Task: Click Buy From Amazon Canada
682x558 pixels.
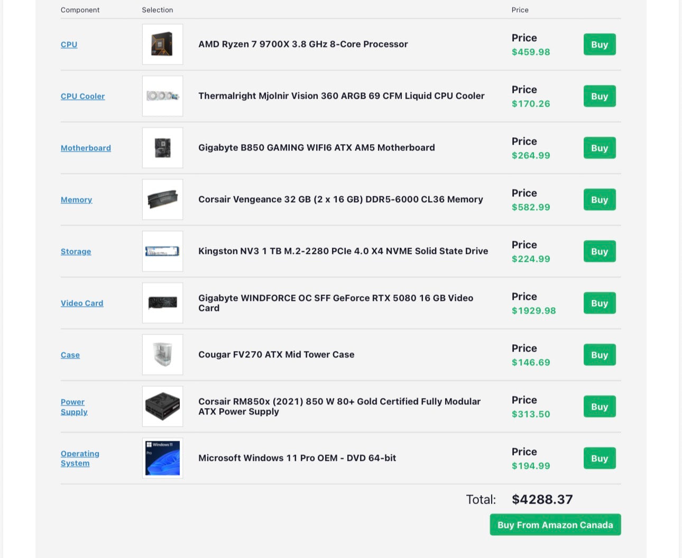Action: [555, 525]
